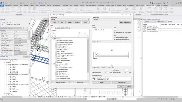182x102 pixels.
Task: Switch to the Slot 4 tab
Action: (x=65, y=28)
